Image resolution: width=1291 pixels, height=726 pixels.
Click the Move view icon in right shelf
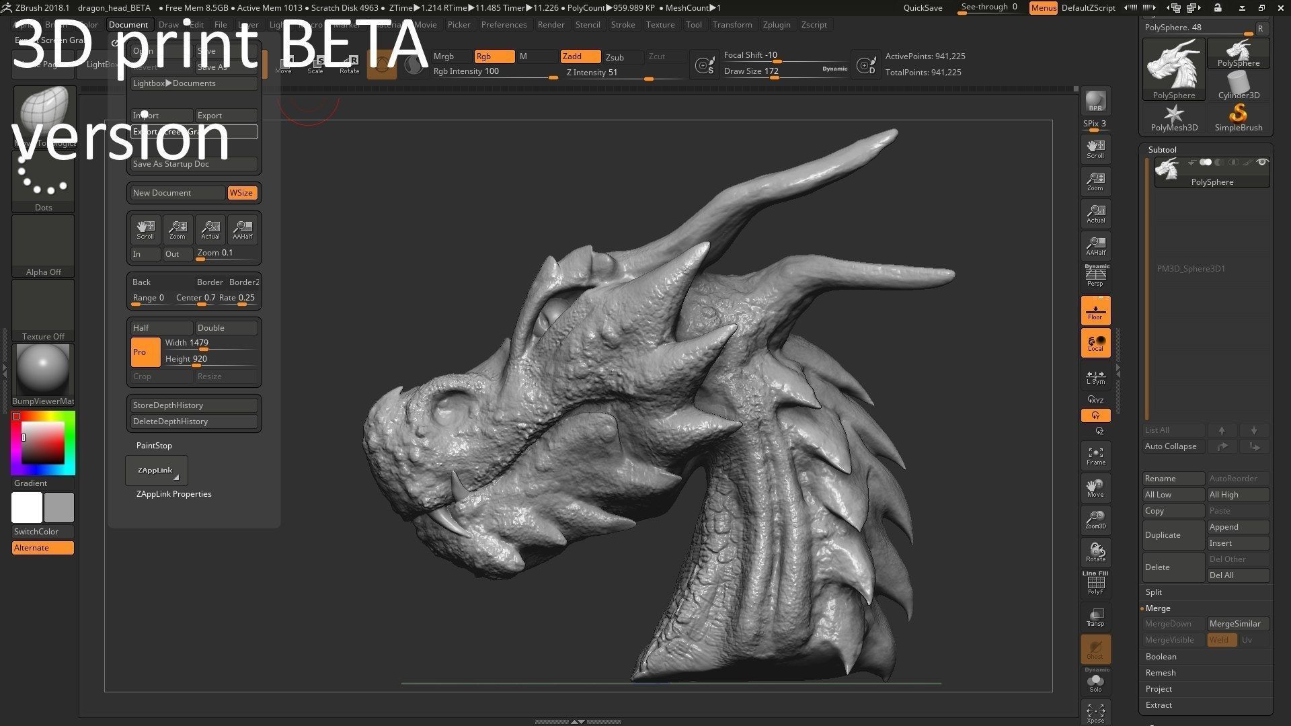click(x=1095, y=488)
